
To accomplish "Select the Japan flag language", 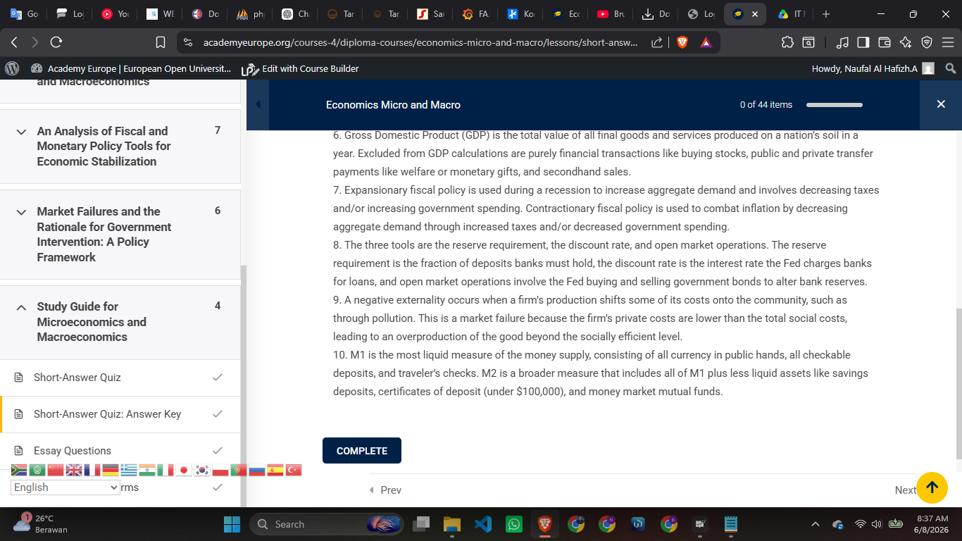I will (184, 470).
